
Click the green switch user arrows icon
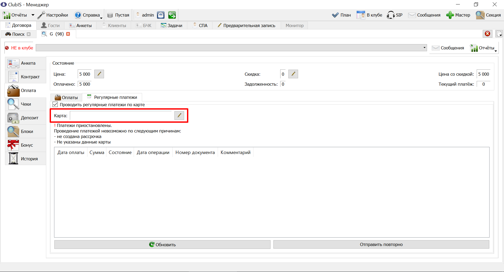click(x=172, y=15)
